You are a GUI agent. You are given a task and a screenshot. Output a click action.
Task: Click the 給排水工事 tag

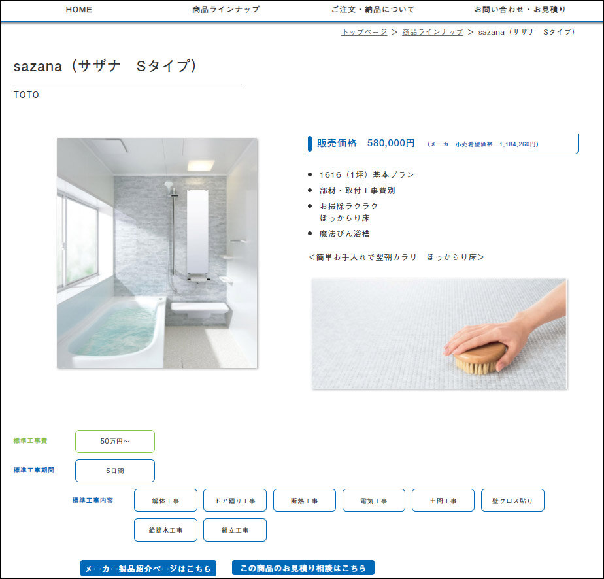tap(165, 530)
